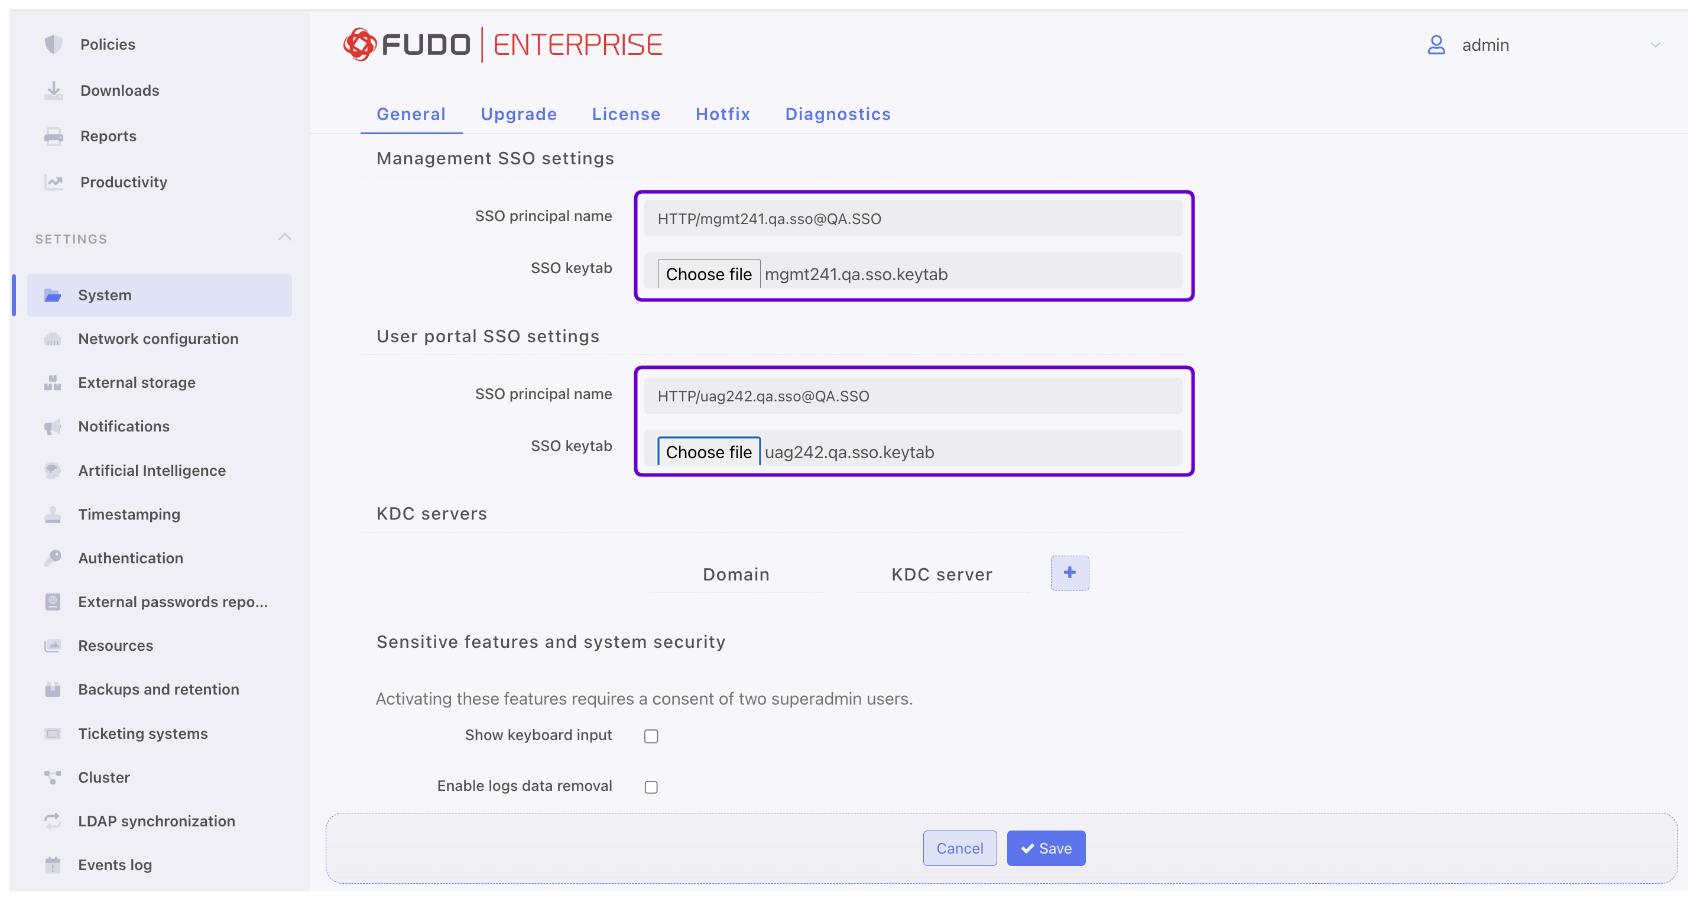Click Management SSO principal name field
The width and height of the screenshot is (1697, 905).
[913, 219]
